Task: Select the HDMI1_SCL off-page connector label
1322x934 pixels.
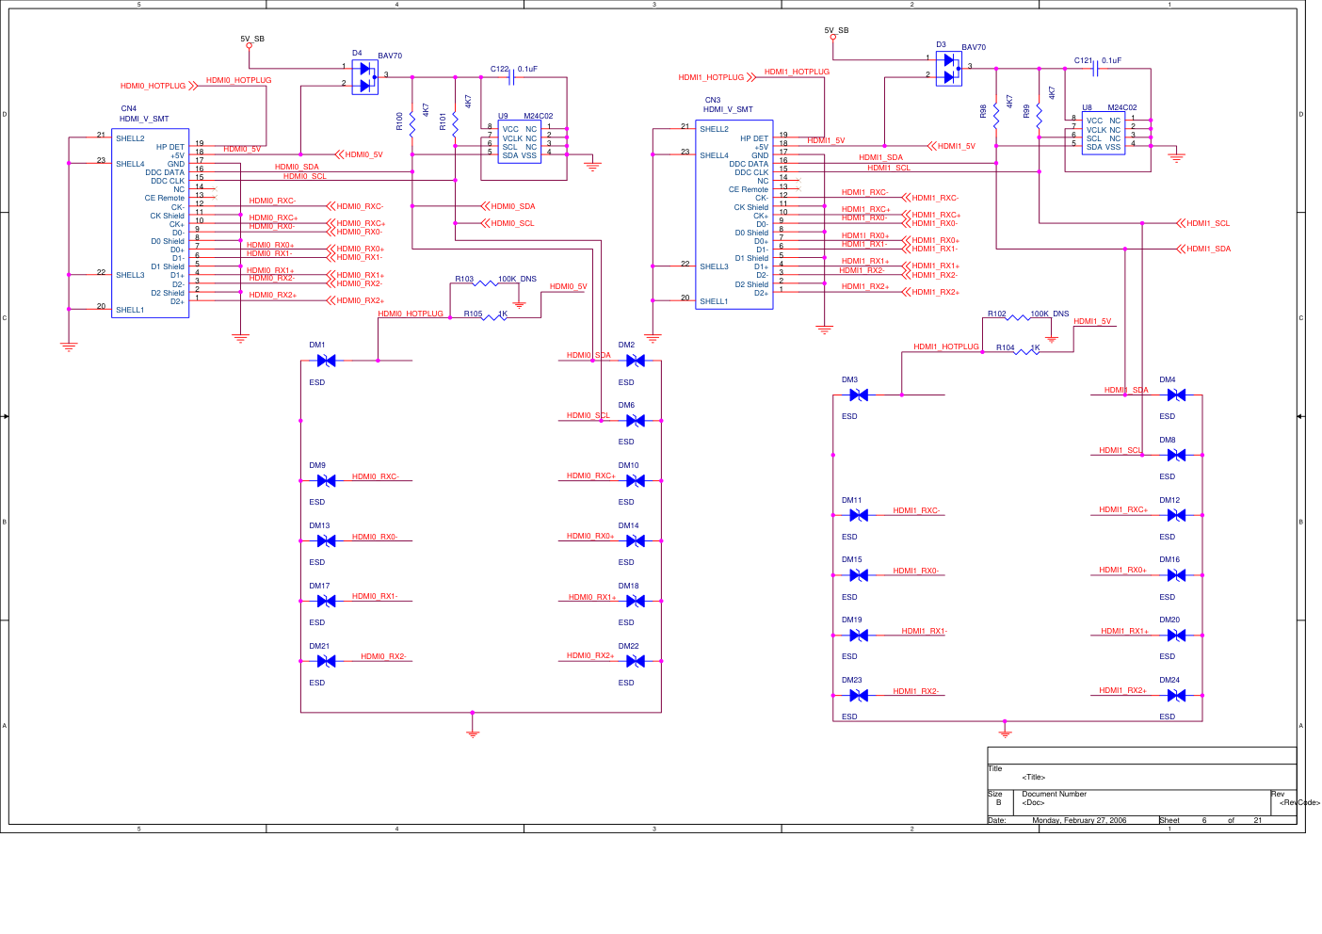Action: 1208,224
